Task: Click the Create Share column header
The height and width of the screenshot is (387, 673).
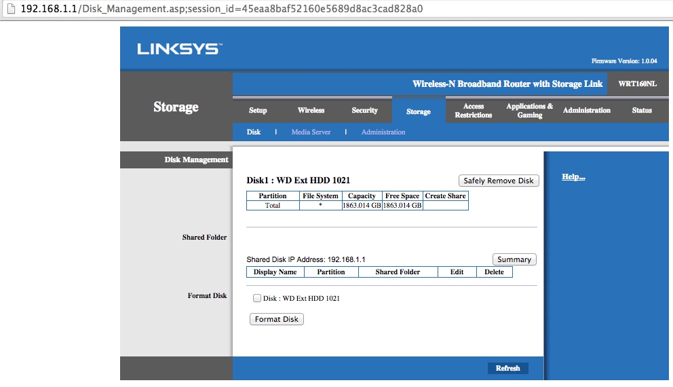Action: coord(446,196)
